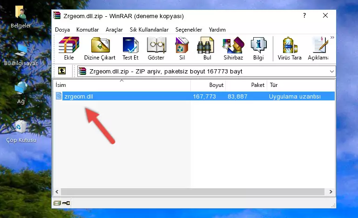Close the WinRAR window
Image resolution: width=358 pixels, height=218 pixels.
(x=325, y=15)
